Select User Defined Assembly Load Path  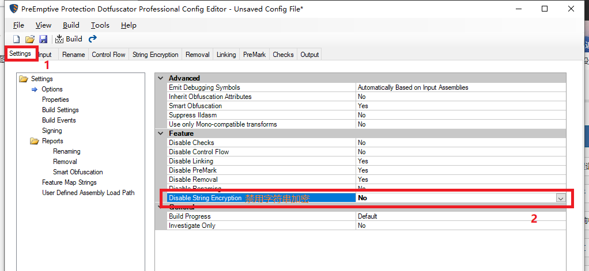point(88,193)
